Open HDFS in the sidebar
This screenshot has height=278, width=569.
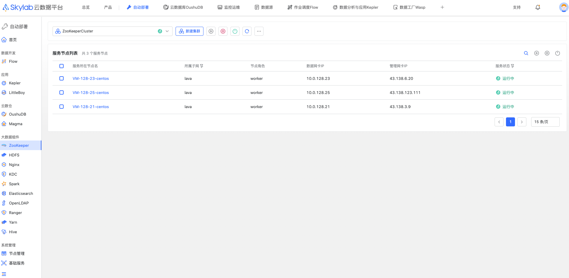21,155
